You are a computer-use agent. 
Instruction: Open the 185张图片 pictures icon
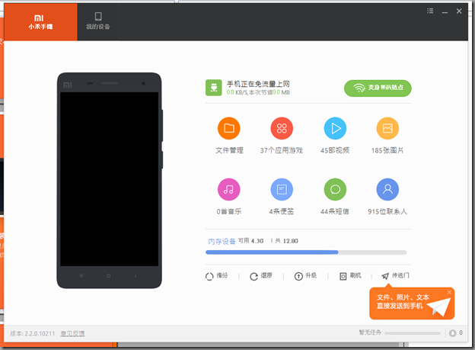point(387,128)
